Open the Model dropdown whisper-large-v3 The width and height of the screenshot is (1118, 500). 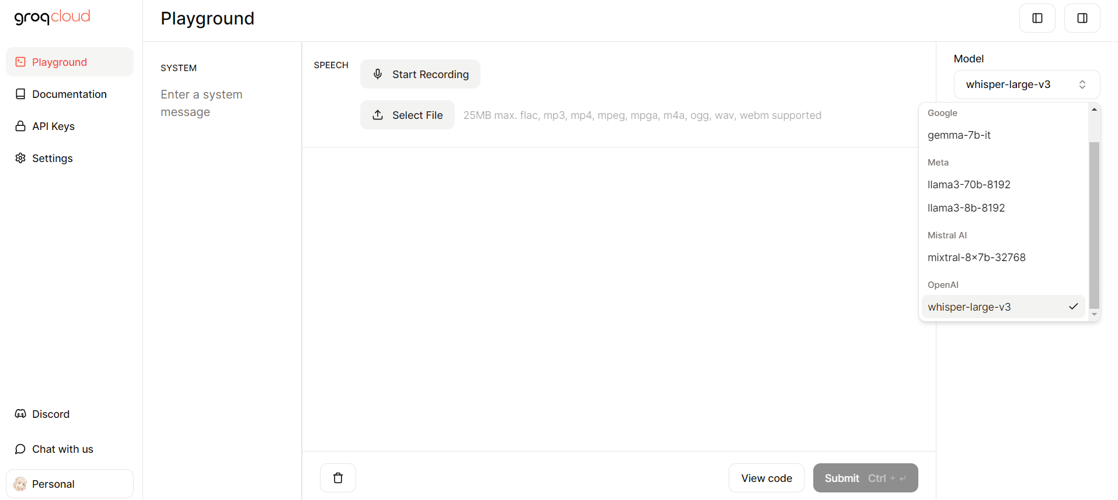1027,84
